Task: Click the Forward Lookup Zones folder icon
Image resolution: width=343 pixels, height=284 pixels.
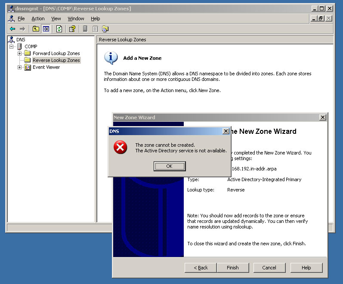Action: [x=28, y=53]
